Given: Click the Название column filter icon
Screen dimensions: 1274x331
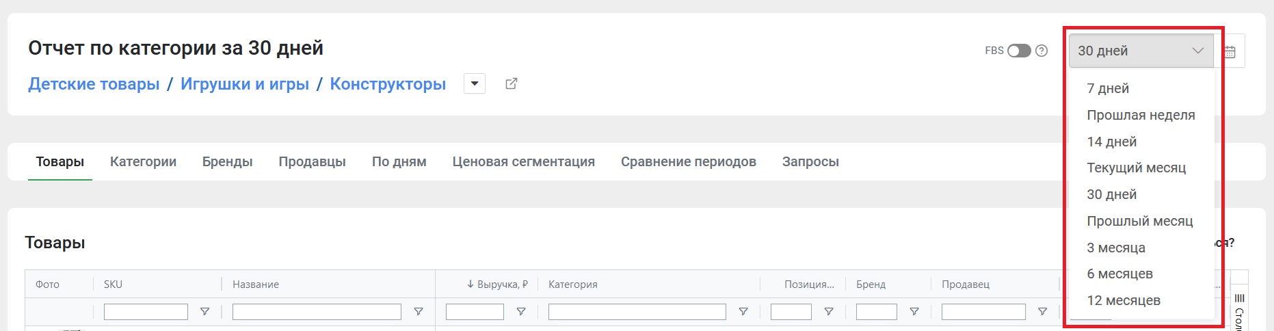Looking at the screenshot, I should pyautogui.click(x=419, y=312).
